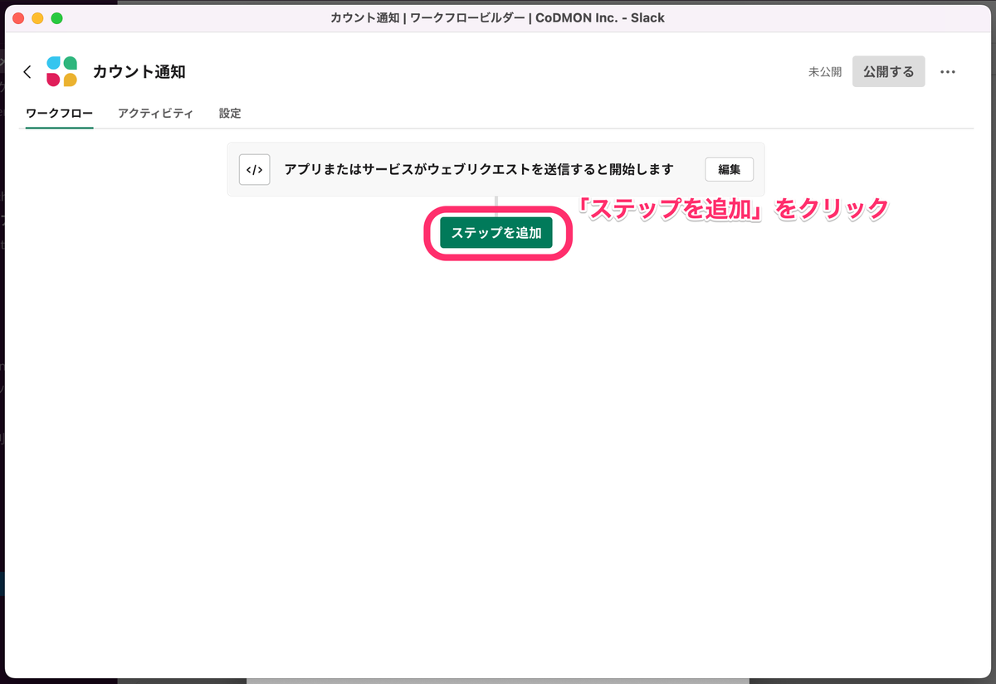
Task: Switch to the ワークフロー tab
Action: point(56,113)
